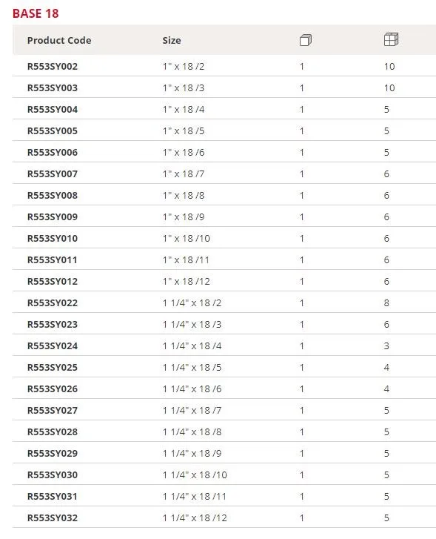Click the Size column header
The width and height of the screenshot is (436, 539).
click(x=172, y=40)
